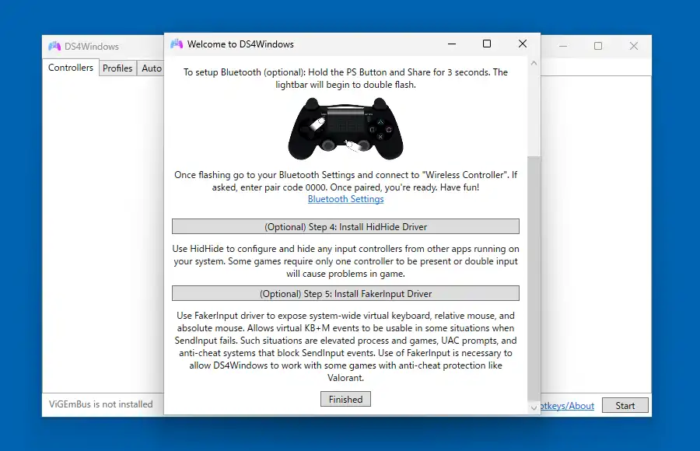This screenshot has height=451, width=700.
Task: Click the Welcome dialog scrollbar thumb
Action: click(x=534, y=279)
